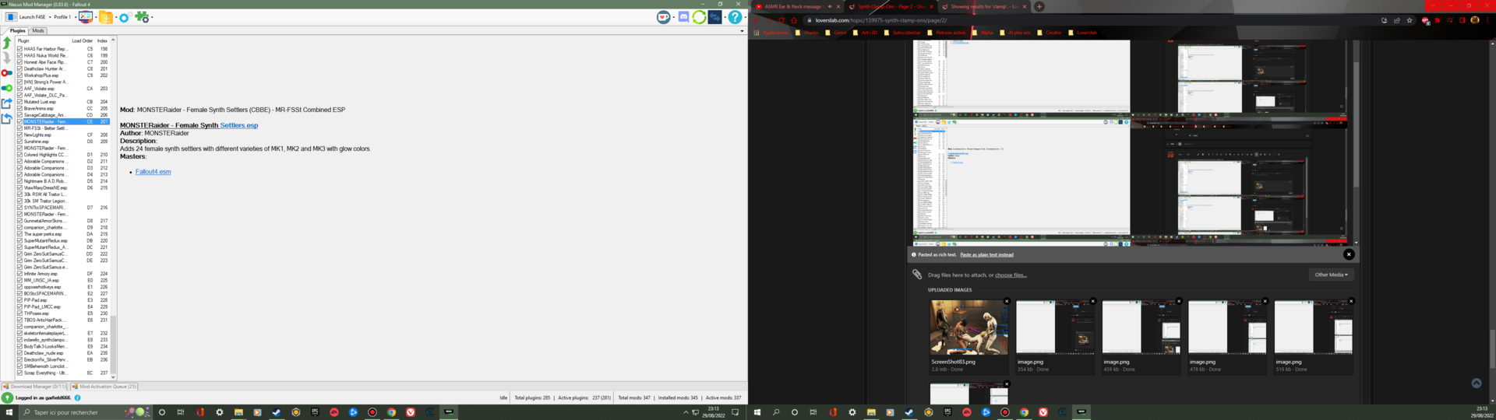Viewport: 1496px width, 420px height.
Task: Click the attachment paperclip icon
Action: pos(917,275)
